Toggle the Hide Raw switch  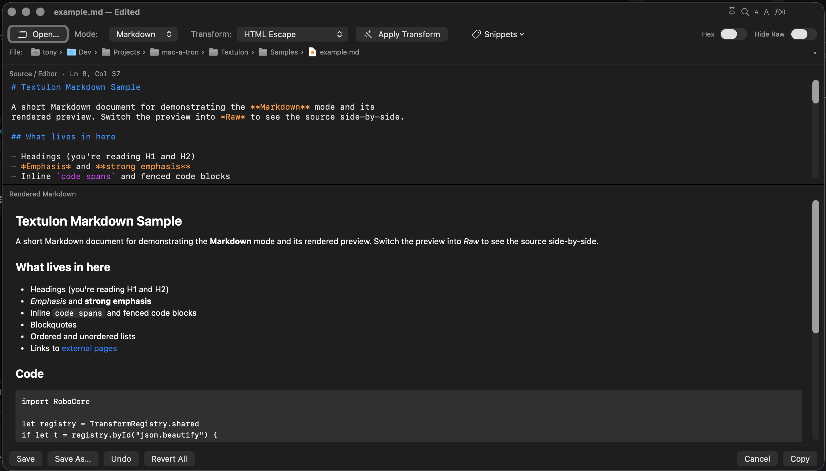pyautogui.click(x=803, y=34)
